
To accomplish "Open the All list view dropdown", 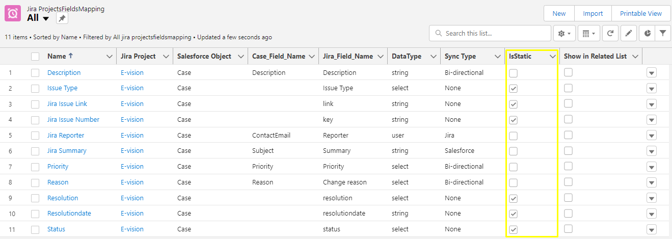I will [46, 19].
